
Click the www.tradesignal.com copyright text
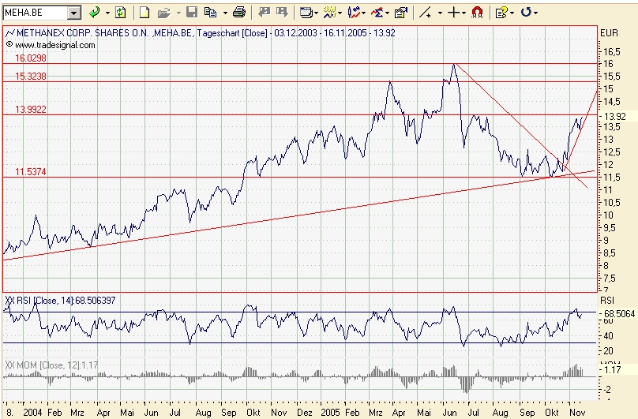[x=51, y=45]
